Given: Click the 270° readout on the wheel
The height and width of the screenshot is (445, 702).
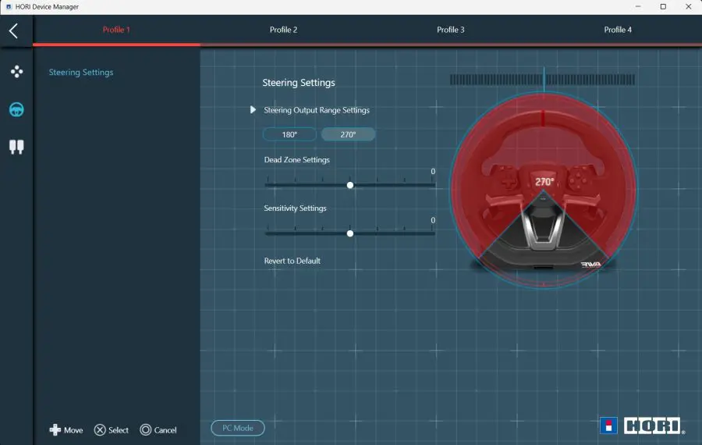Looking at the screenshot, I should tap(544, 182).
